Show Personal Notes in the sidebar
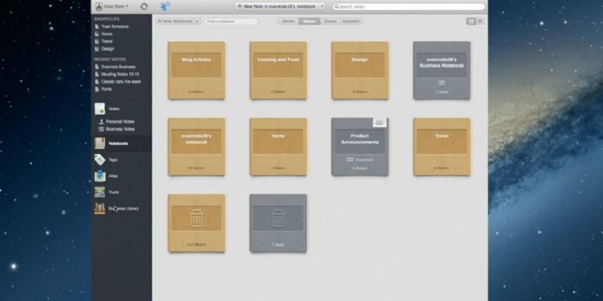This screenshot has width=603, height=301. [116, 121]
